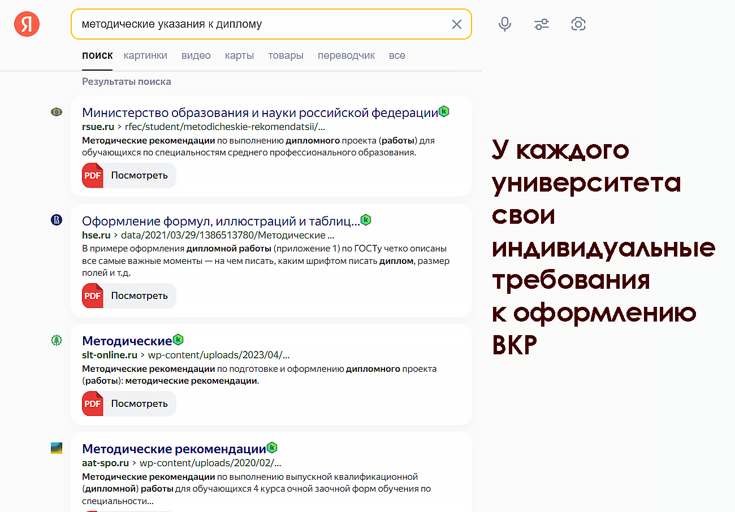Open Методические рекомендации result from aat-spo.ru
735x512 pixels.
click(174, 449)
